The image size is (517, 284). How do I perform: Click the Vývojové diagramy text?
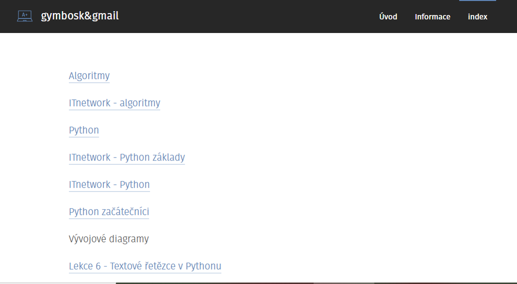(x=109, y=239)
